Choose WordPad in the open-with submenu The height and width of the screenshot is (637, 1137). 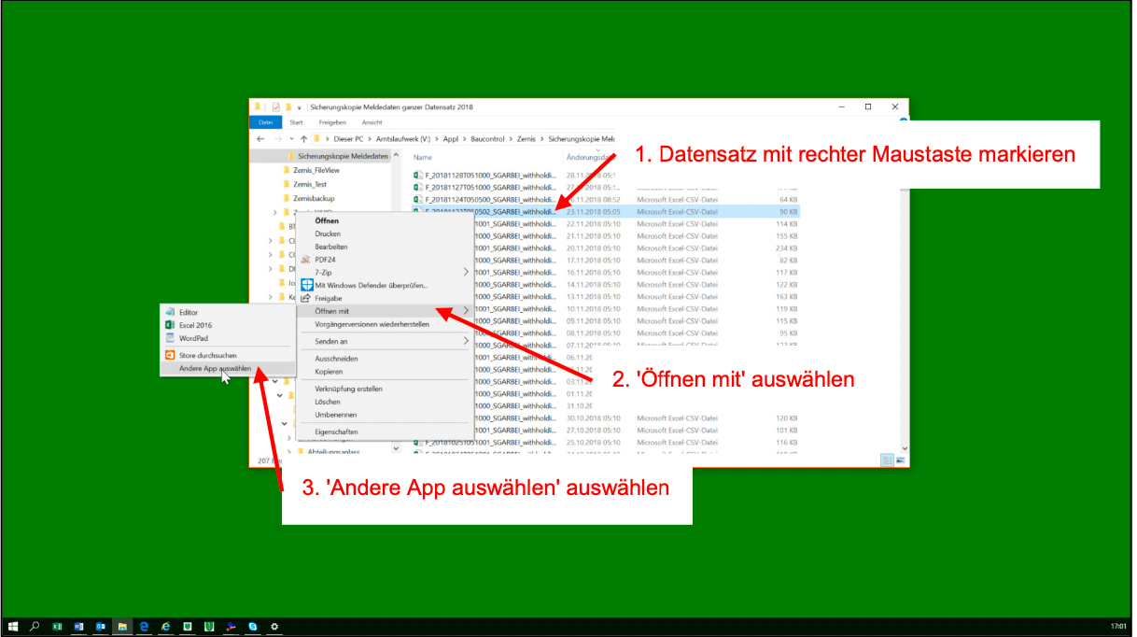193,338
